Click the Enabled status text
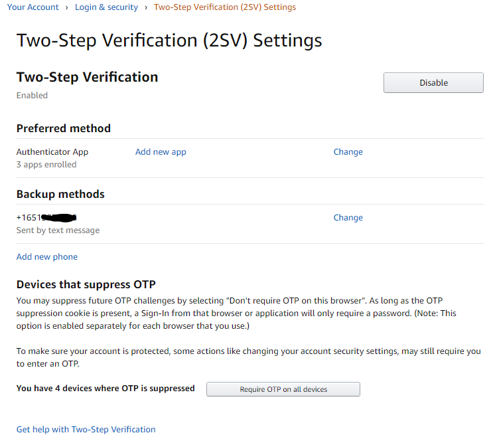Viewport: 491px width, 437px height. 32,96
